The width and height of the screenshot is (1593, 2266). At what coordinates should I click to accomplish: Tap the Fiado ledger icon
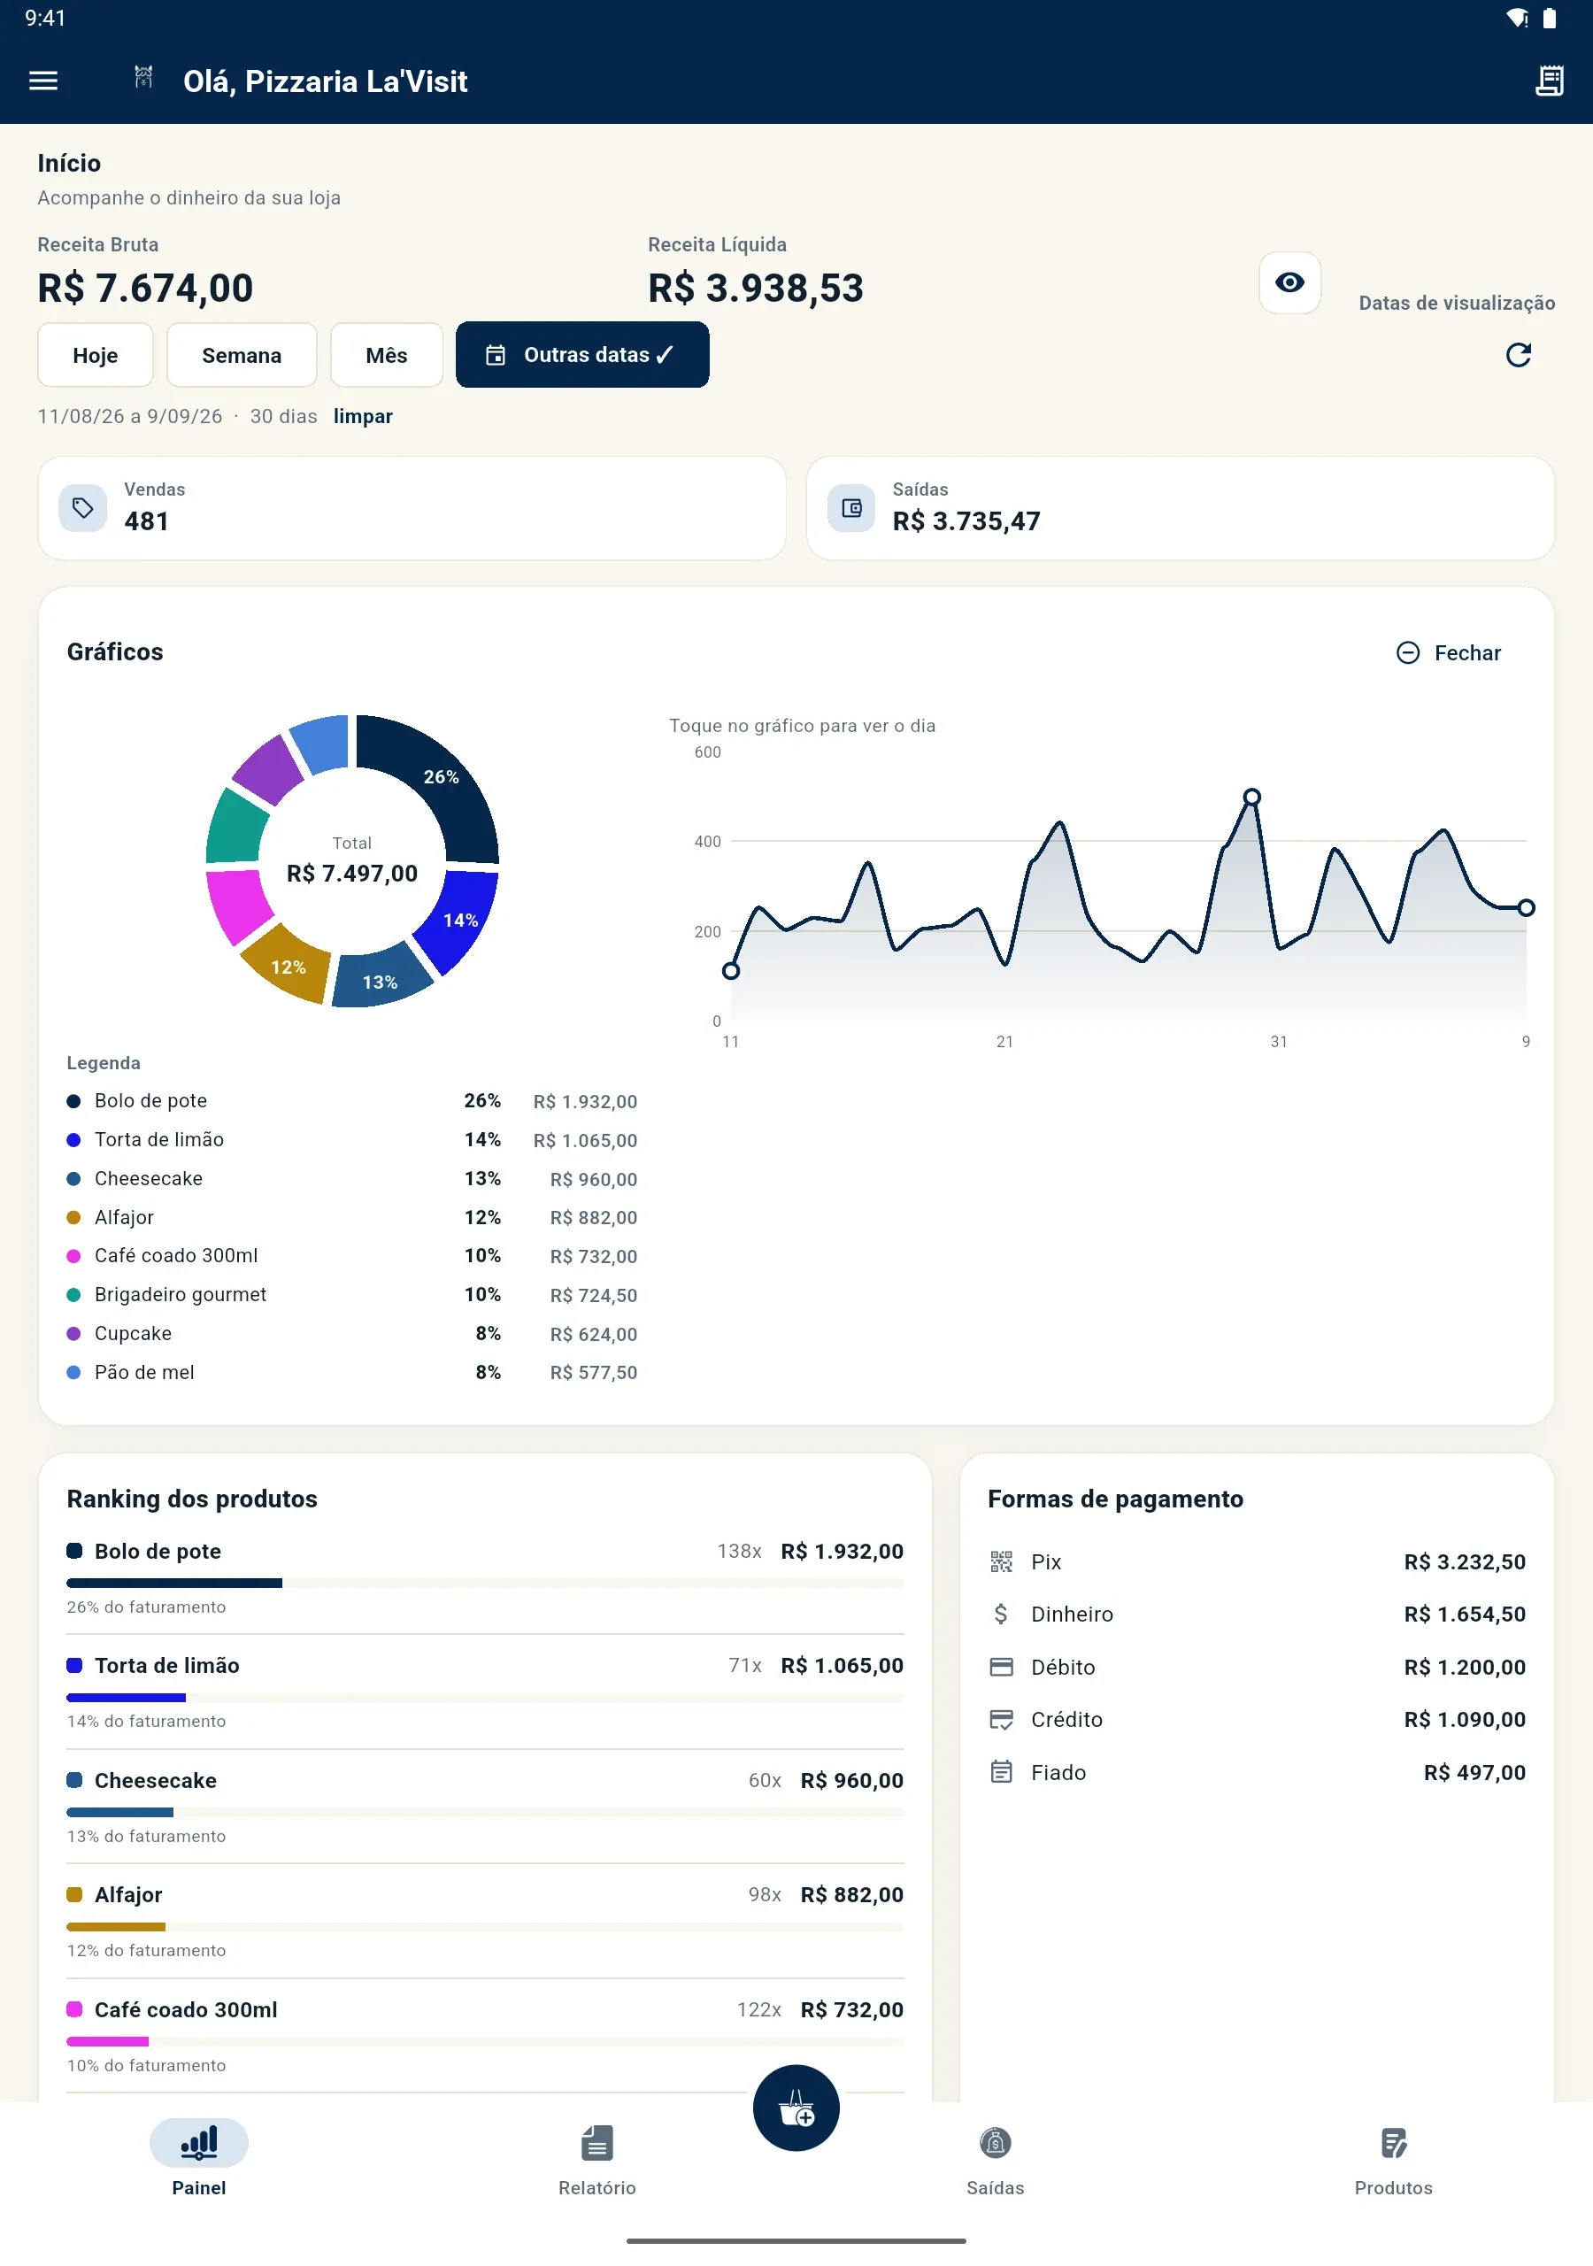click(x=1001, y=1773)
